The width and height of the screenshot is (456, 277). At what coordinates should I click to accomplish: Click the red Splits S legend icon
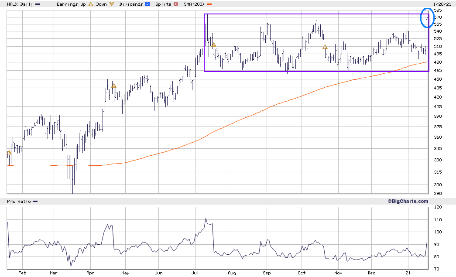(x=176, y=4)
